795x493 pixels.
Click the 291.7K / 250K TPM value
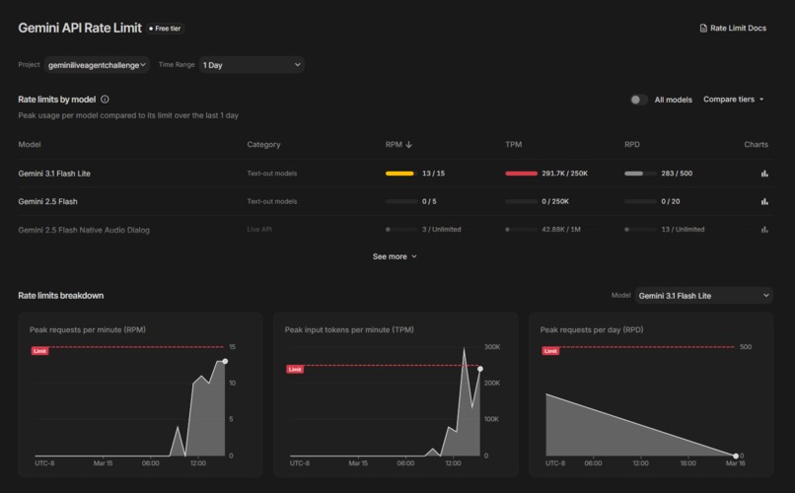[x=564, y=174]
